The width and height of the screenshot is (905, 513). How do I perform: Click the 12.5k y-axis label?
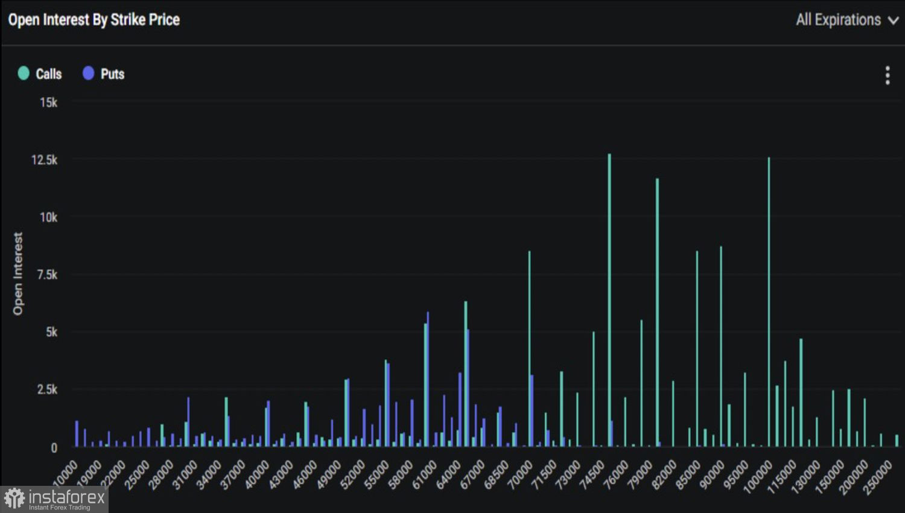click(x=44, y=160)
